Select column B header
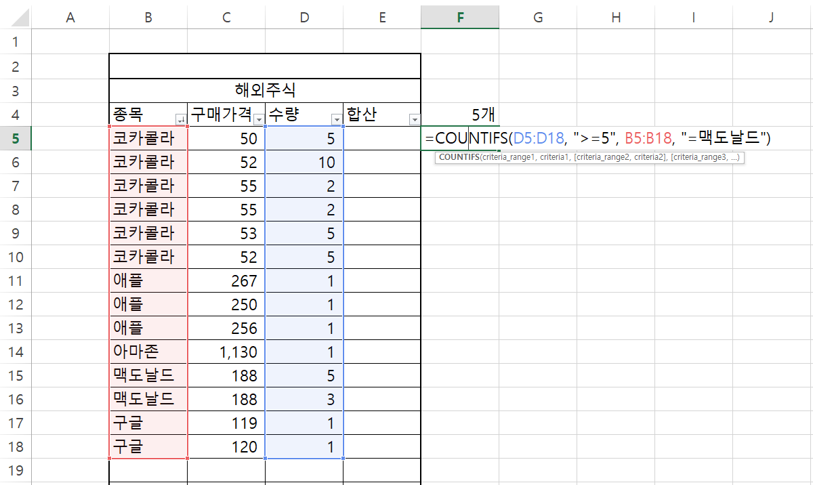The height and width of the screenshot is (485, 813). (x=148, y=18)
